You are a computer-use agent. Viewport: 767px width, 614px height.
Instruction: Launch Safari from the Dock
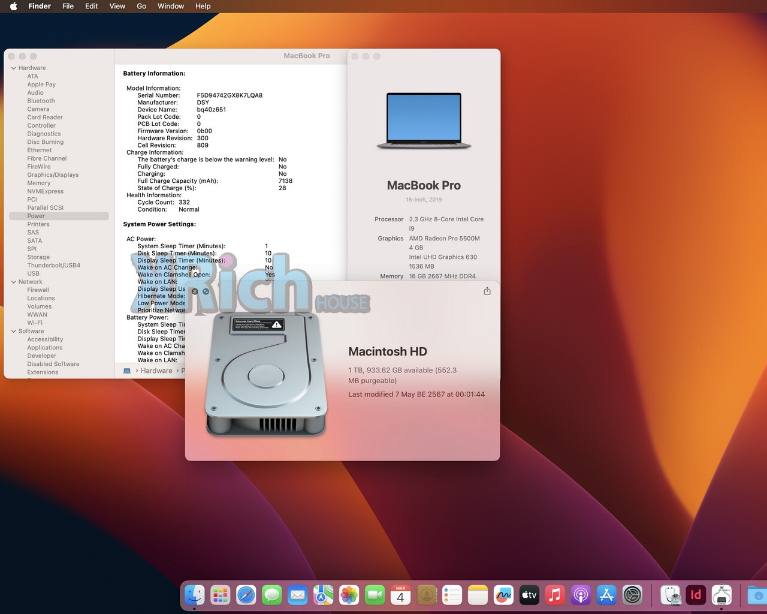point(246,595)
